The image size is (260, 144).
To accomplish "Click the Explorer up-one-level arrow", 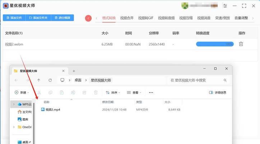I will (39, 80).
